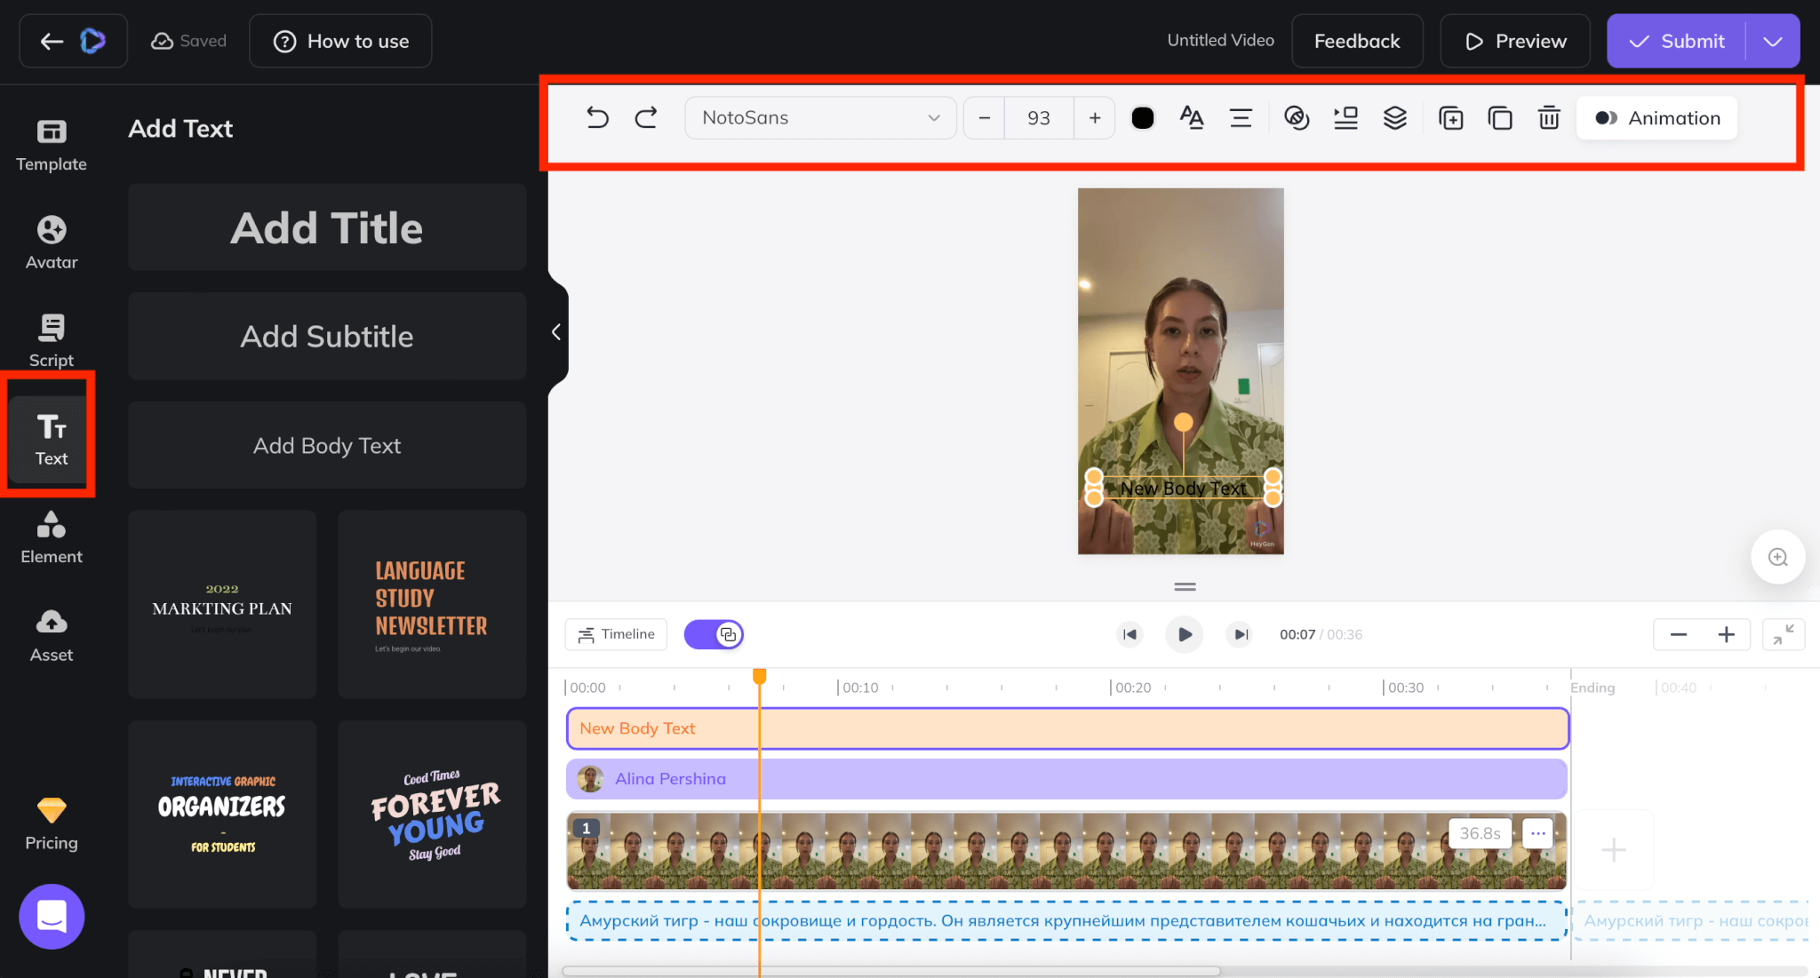The height and width of the screenshot is (978, 1820).
Task: Click the Preview button
Action: (x=1514, y=41)
